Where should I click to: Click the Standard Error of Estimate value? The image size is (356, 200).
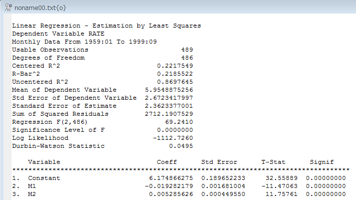169,106
